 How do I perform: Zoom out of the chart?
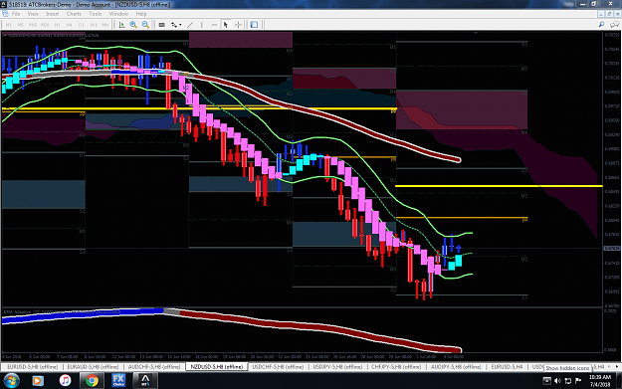(x=145, y=25)
